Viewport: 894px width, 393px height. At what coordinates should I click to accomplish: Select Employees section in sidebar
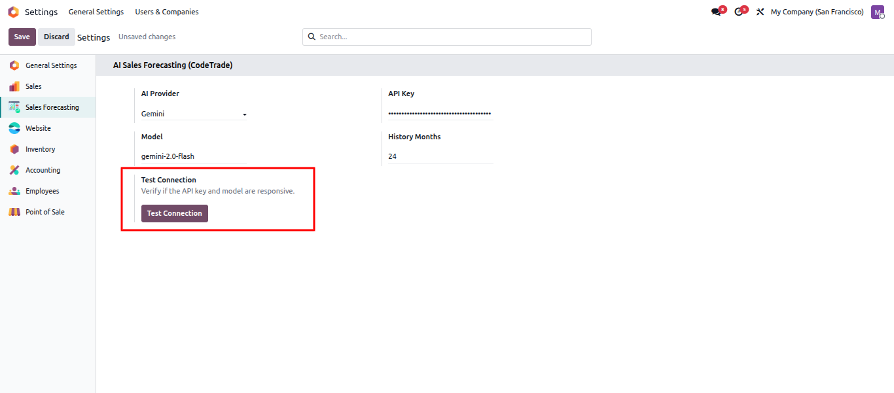tap(48, 191)
